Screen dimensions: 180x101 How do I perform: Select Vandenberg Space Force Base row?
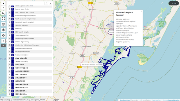pos(30,38)
